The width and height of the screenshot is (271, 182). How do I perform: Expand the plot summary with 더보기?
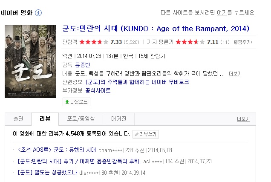click(235, 74)
